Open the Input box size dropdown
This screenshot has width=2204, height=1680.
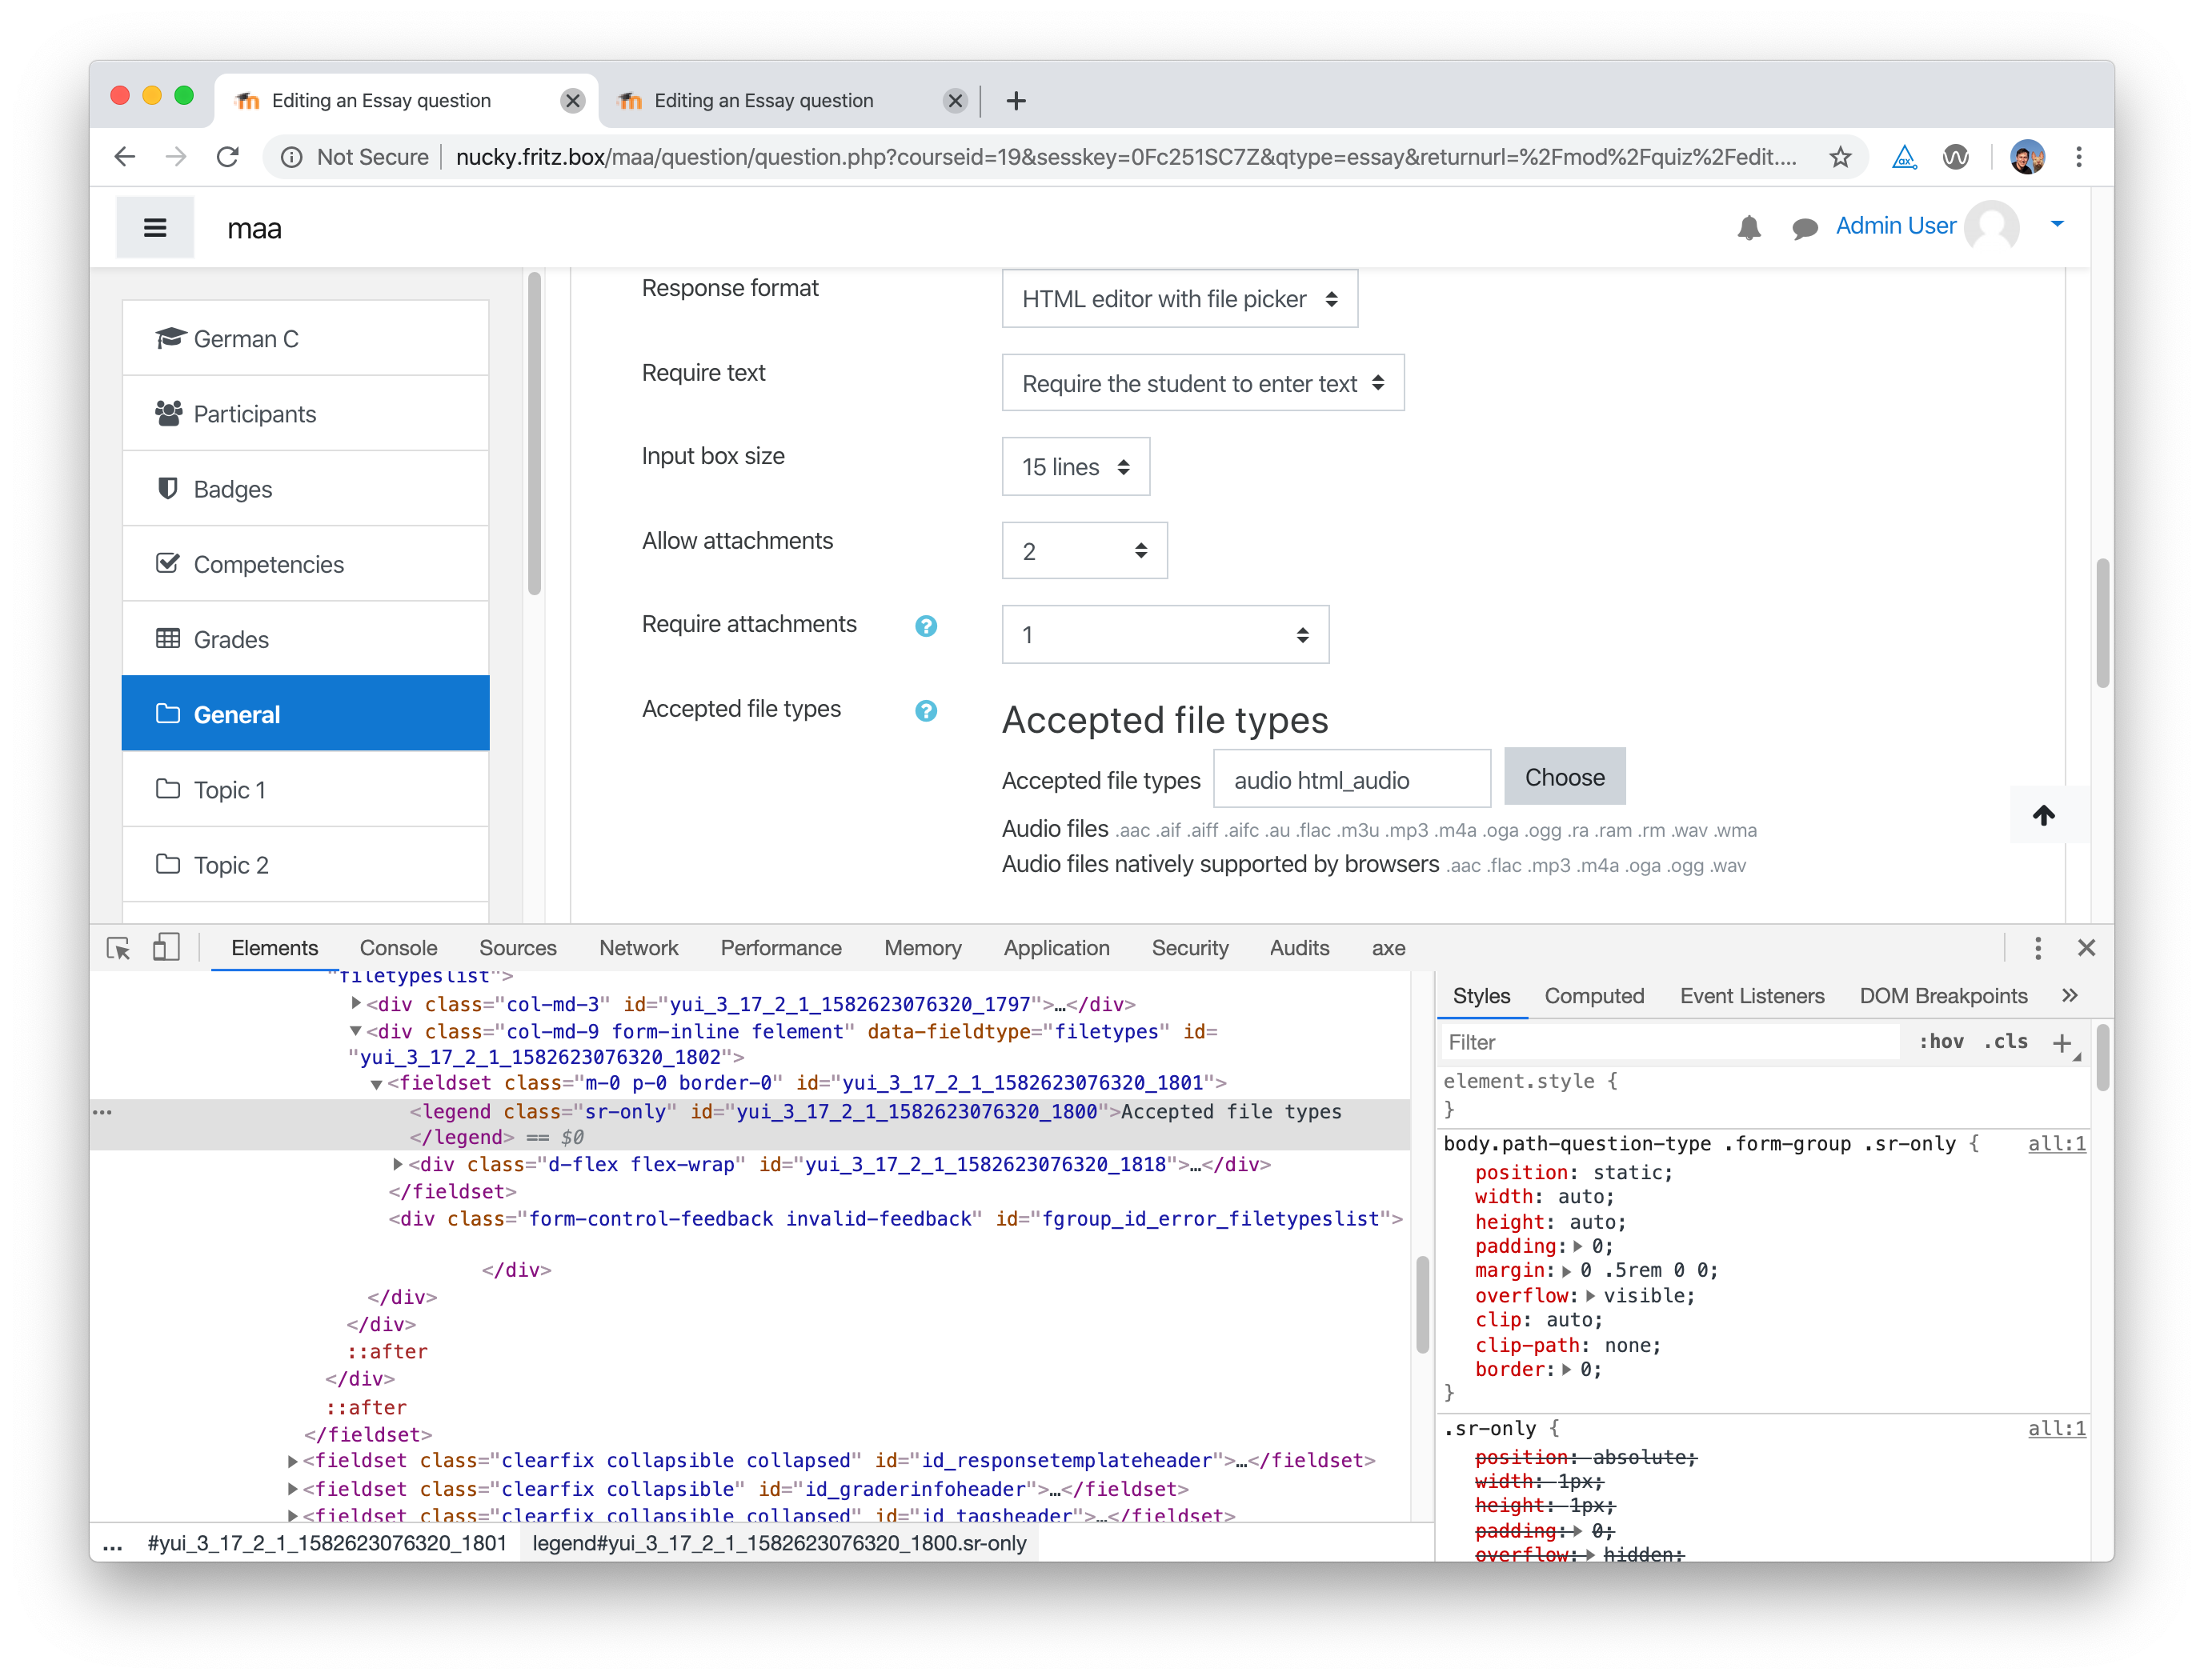1076,467
